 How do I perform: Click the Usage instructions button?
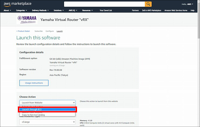[x=34, y=83]
